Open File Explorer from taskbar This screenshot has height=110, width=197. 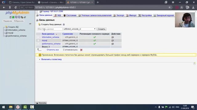click(x=11, y=107)
